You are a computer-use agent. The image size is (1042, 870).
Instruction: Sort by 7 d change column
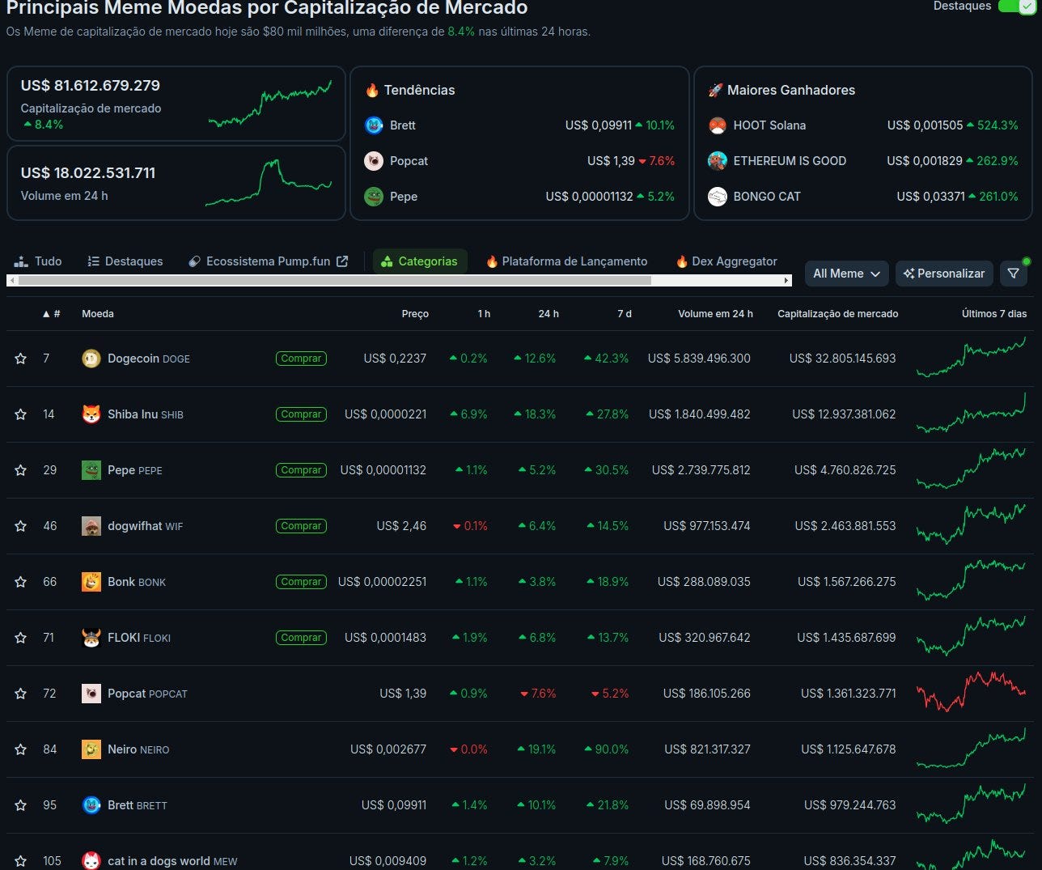pyautogui.click(x=625, y=314)
